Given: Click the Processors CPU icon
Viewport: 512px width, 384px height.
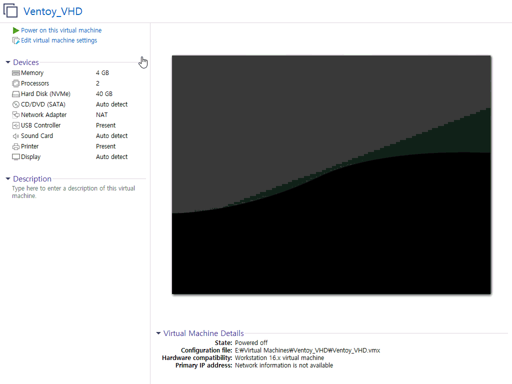Looking at the screenshot, I should (15, 83).
